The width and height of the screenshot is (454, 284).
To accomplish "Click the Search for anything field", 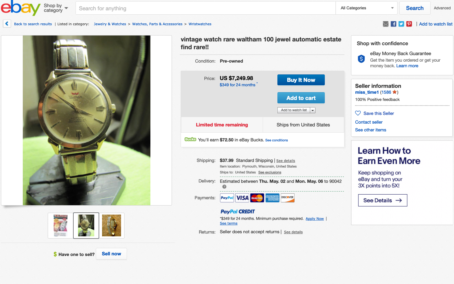I will pyautogui.click(x=205, y=8).
